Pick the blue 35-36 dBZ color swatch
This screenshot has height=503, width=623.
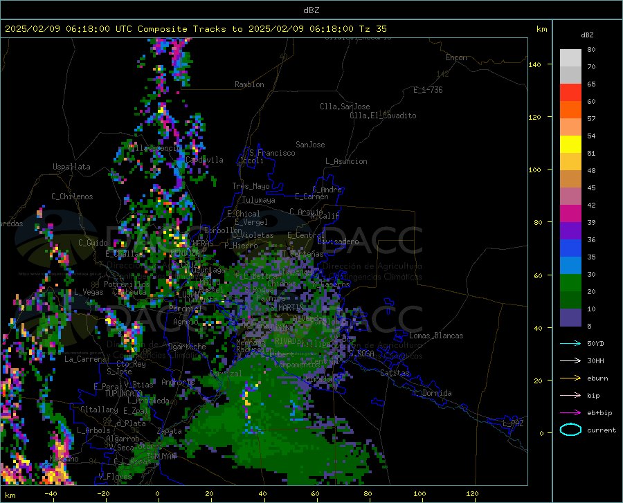(570, 248)
